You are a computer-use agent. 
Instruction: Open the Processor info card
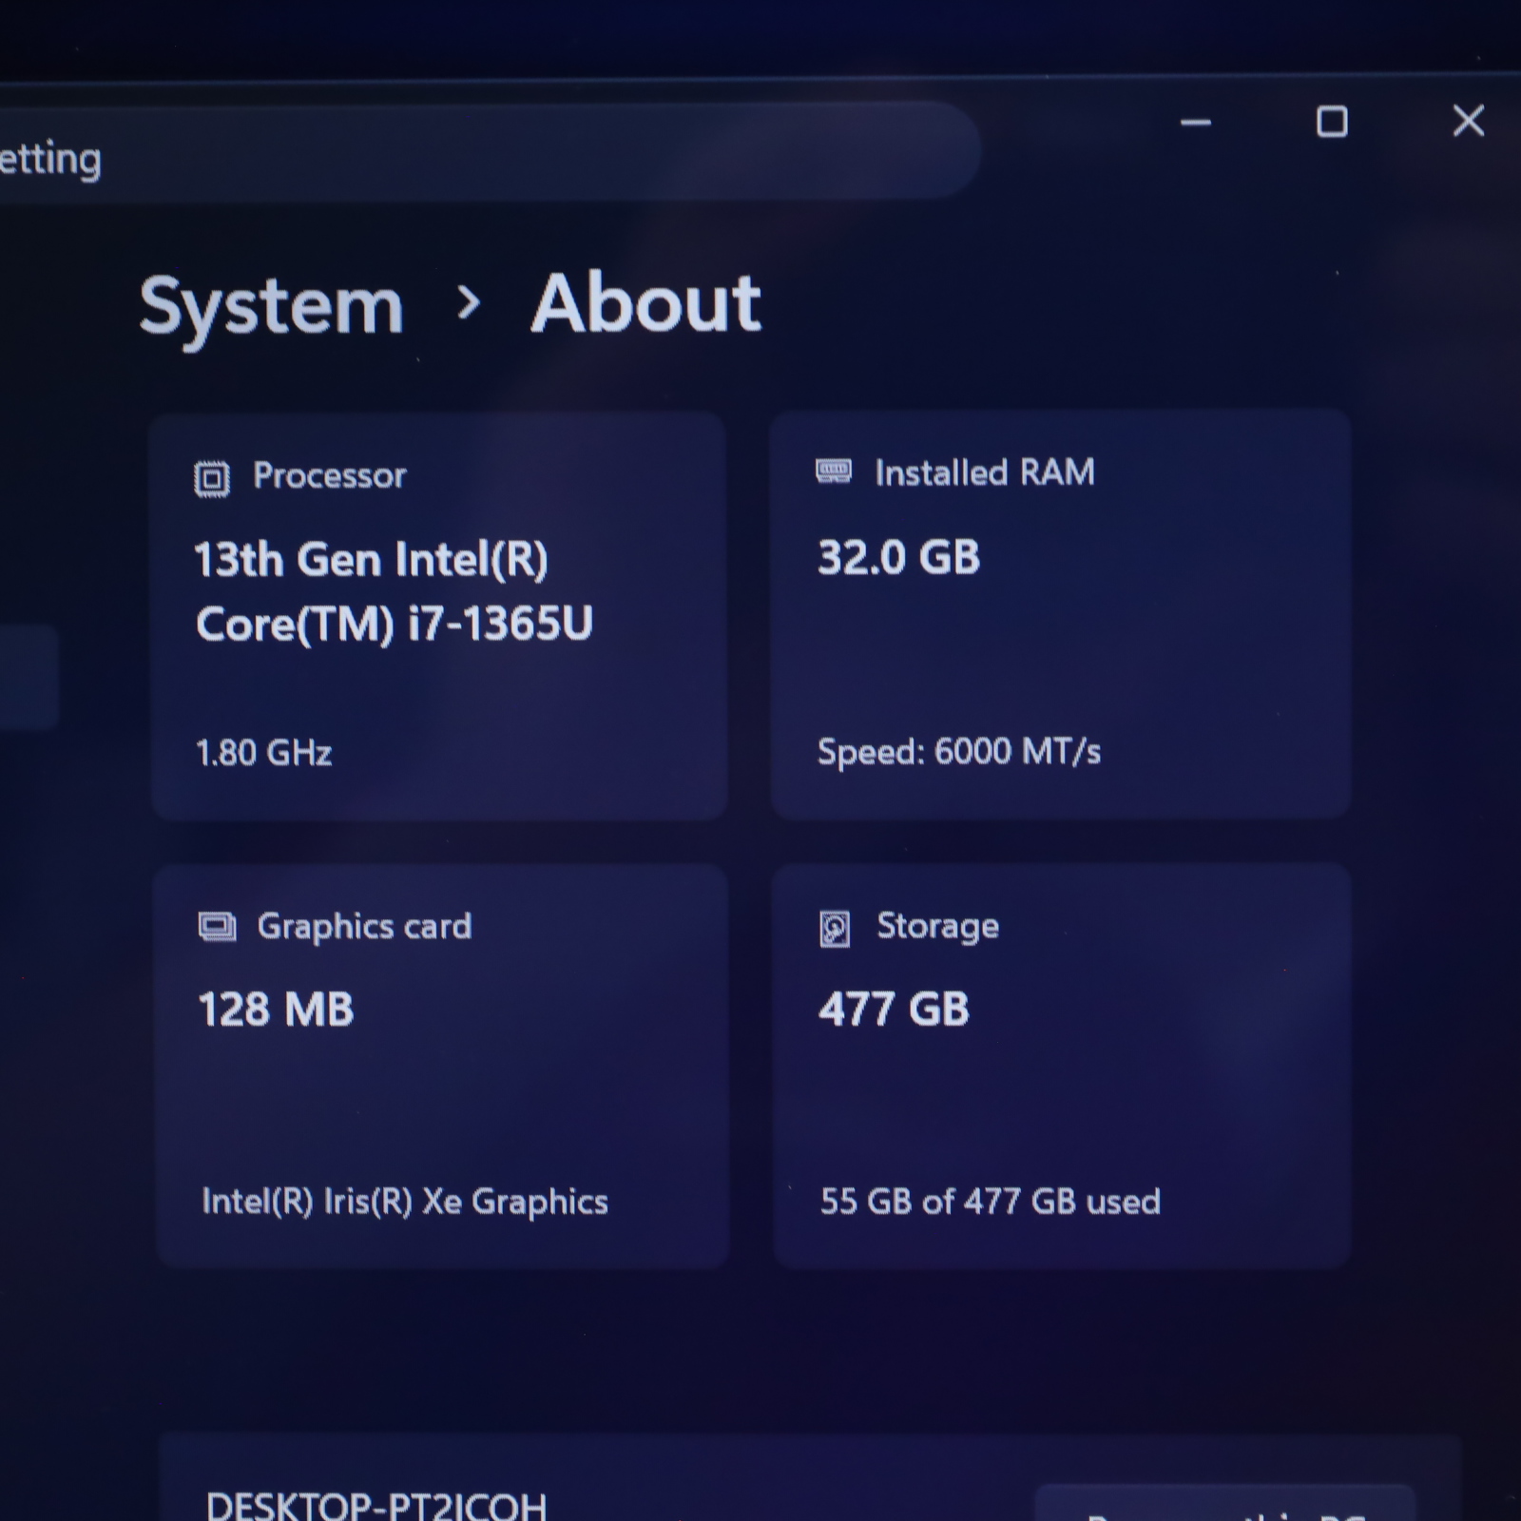pos(439,616)
